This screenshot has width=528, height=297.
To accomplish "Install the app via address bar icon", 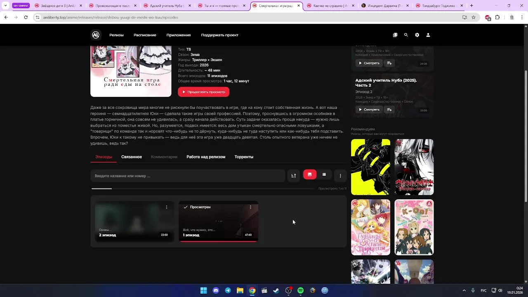I will pyautogui.click(x=464, y=17).
